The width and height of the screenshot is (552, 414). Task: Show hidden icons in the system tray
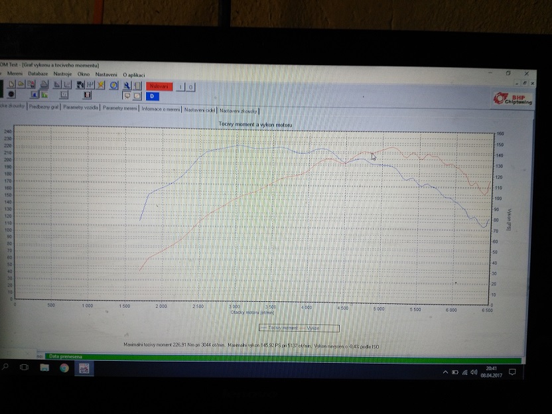pyautogui.click(x=445, y=373)
